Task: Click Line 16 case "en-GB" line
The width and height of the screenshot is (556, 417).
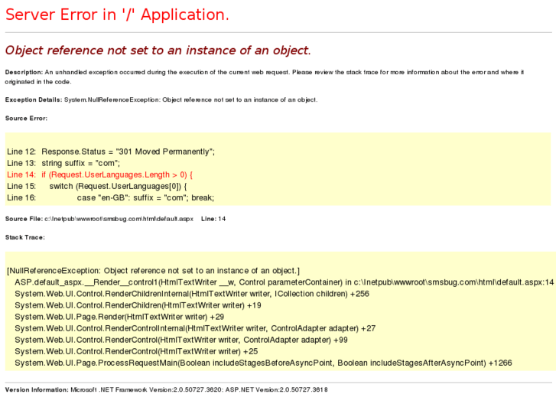Action: tap(110, 197)
